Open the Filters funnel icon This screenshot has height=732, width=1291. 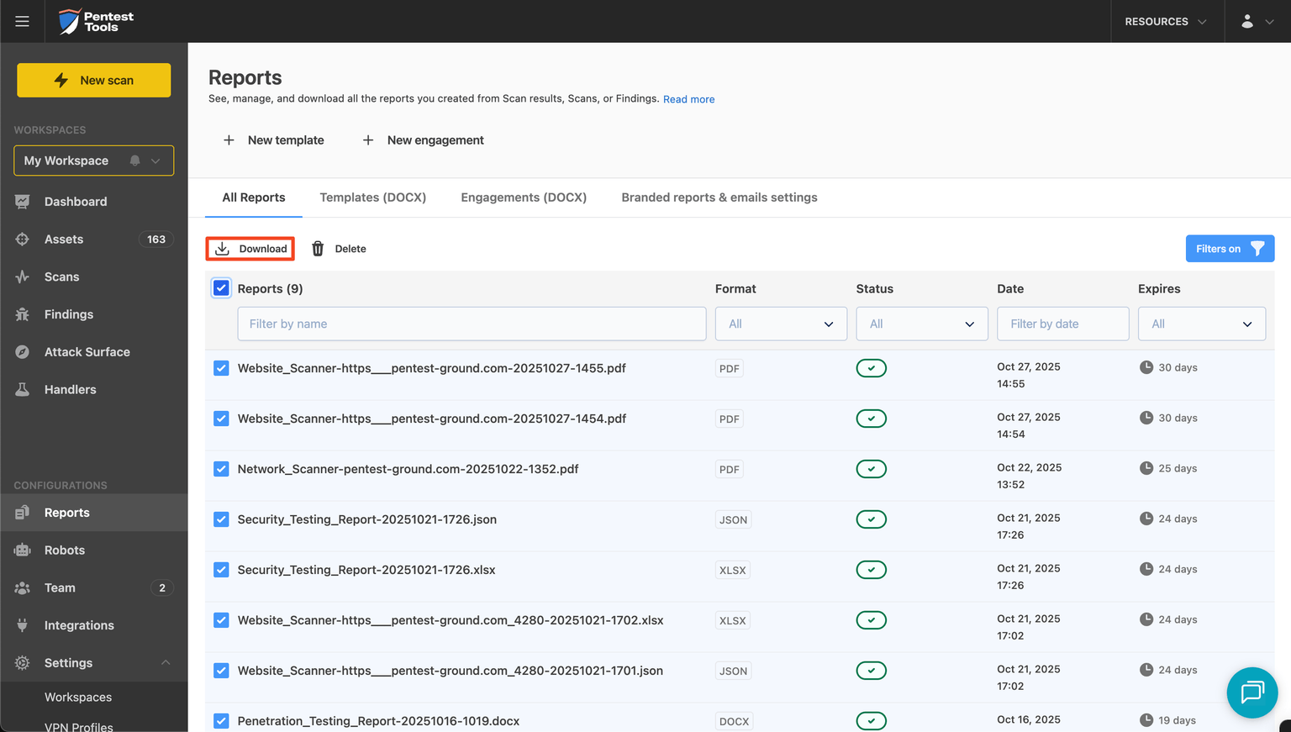pos(1257,248)
